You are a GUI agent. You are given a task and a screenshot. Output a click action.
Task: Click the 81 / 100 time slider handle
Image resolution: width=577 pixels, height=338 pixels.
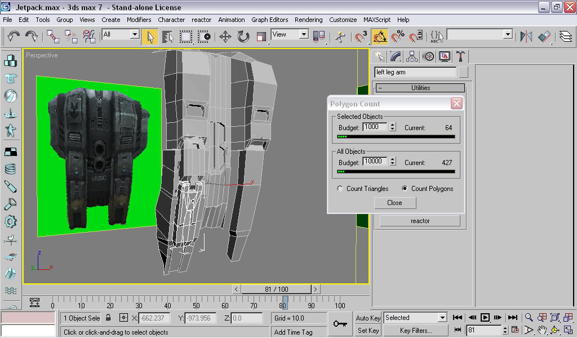(276, 290)
